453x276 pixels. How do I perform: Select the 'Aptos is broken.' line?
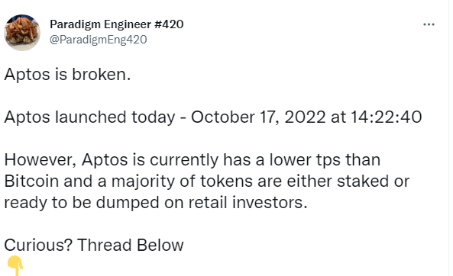point(67,75)
